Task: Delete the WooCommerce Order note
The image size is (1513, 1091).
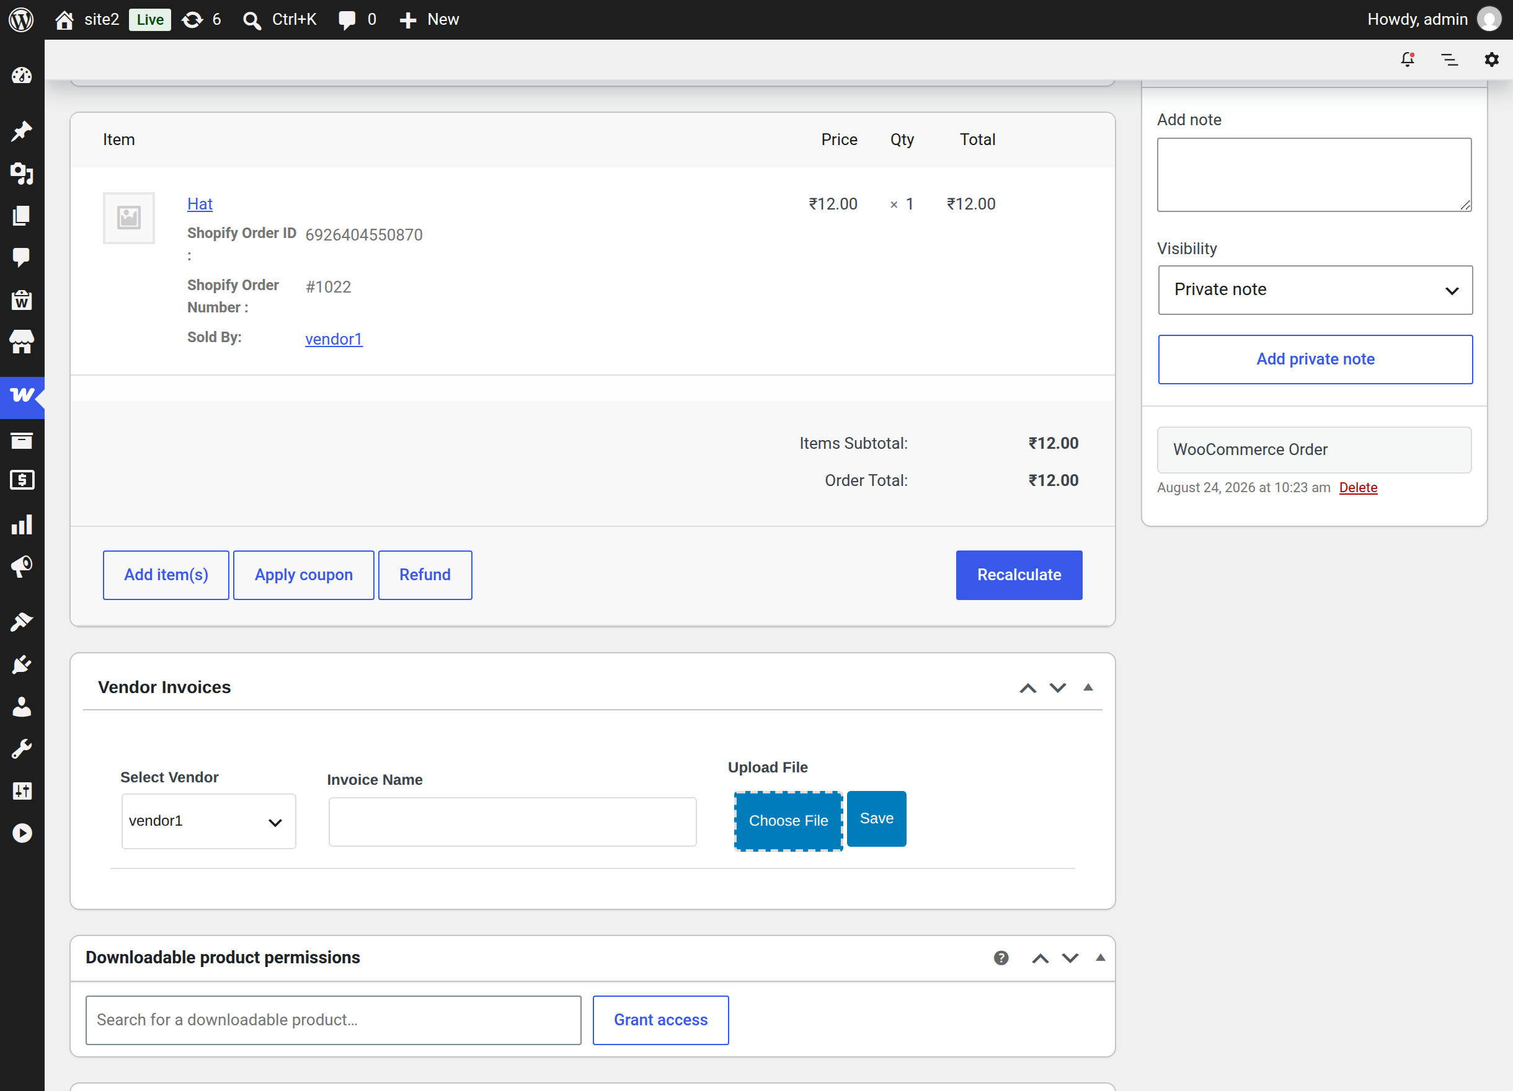Action: pos(1358,487)
